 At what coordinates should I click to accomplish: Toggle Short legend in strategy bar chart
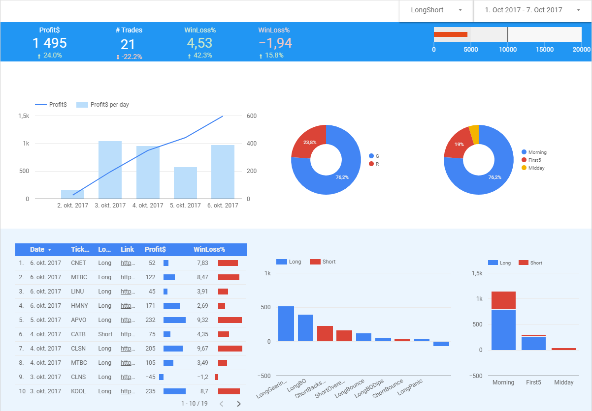pyautogui.click(x=323, y=262)
